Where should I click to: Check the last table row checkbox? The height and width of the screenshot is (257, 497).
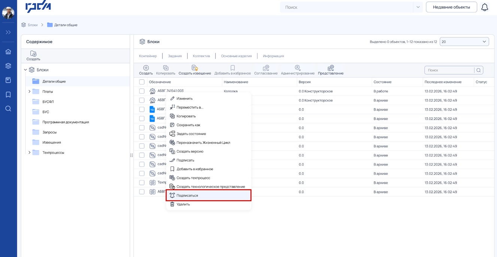tap(142, 192)
